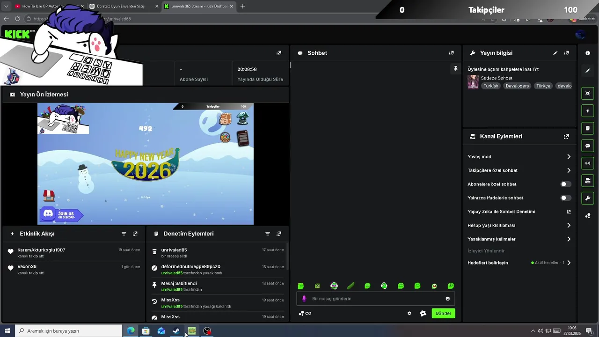Image resolution: width=599 pixels, height=337 pixels.
Task: Open the Windows notification center
Action: point(589,331)
